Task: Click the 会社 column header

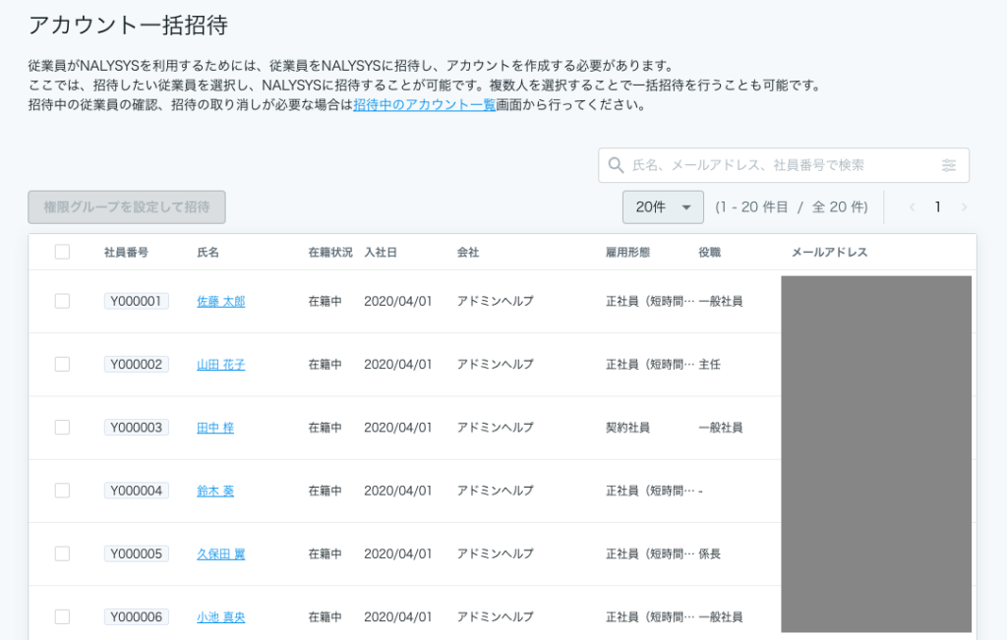Action: tap(468, 253)
